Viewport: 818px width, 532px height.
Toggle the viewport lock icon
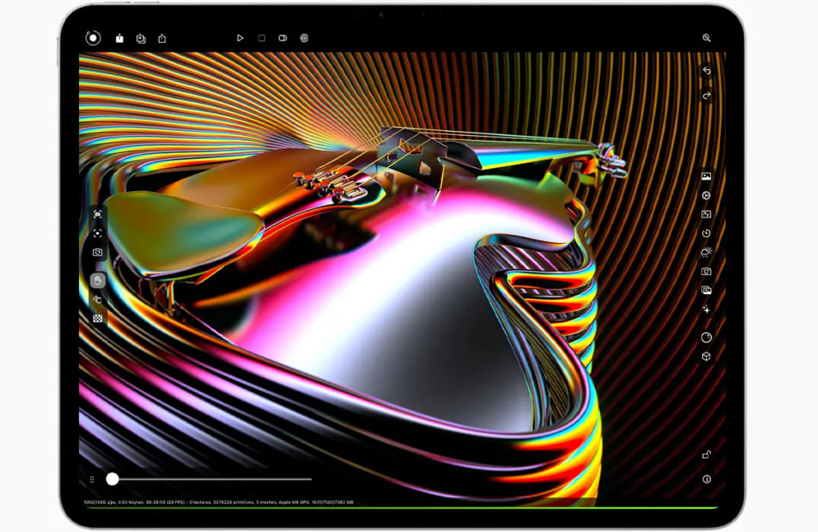(706, 455)
